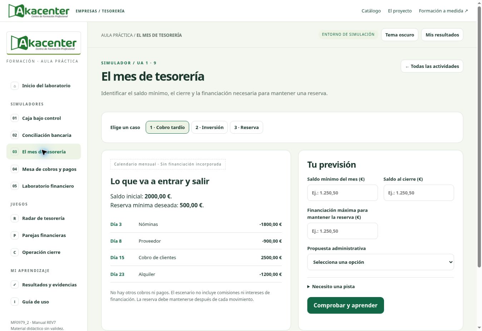Click the AULA PRÁCTICA breadcrumb link
Image resolution: width=482 pixels, height=331 pixels.
tap(117, 35)
